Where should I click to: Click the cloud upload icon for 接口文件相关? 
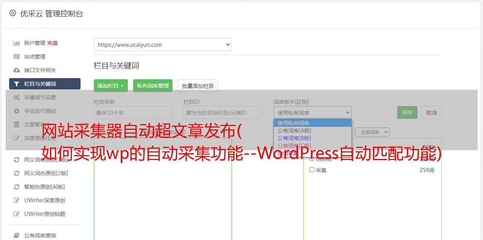click(x=16, y=70)
